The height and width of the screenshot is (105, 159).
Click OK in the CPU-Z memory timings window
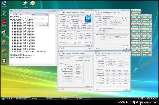click(90, 89)
